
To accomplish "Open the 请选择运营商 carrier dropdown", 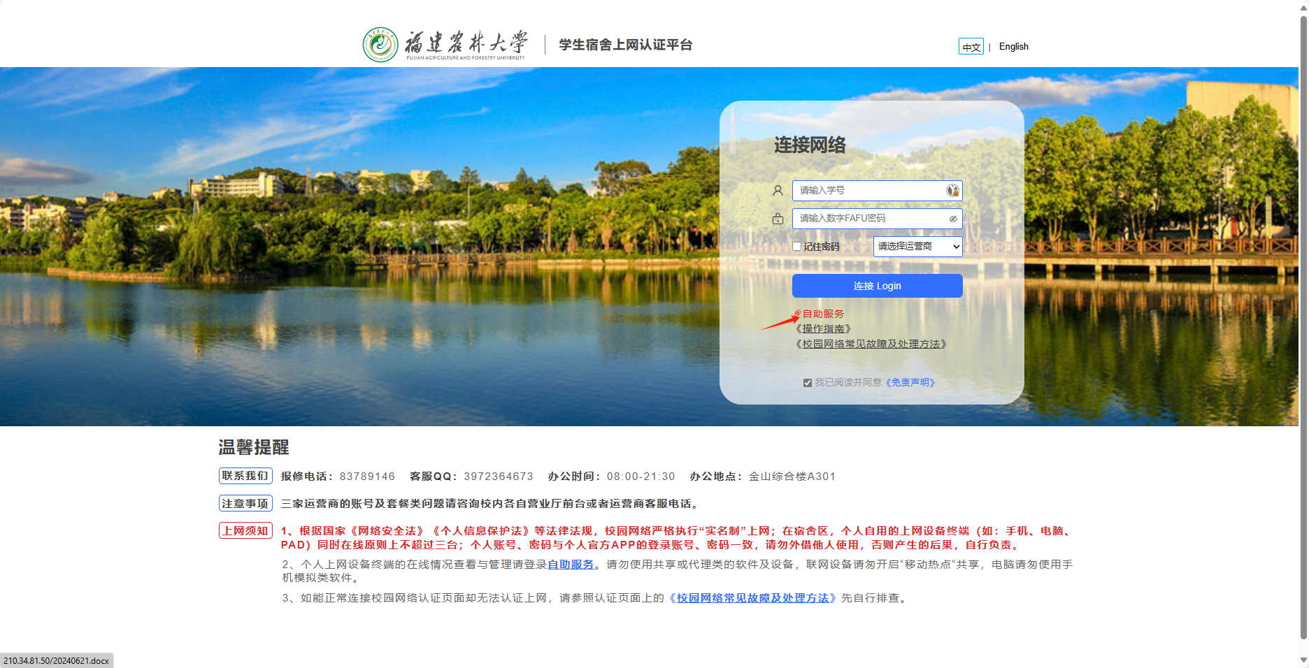I will click(917, 247).
